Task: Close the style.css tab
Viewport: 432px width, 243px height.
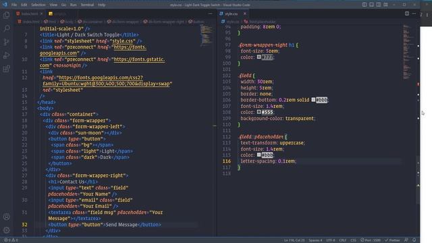Action: (x=244, y=13)
